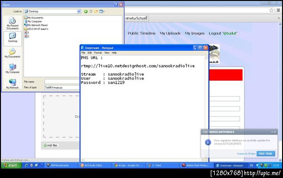Screen dimensions: 283x178
Task: Minimize the livestream Notepad window
Action: point(195,48)
